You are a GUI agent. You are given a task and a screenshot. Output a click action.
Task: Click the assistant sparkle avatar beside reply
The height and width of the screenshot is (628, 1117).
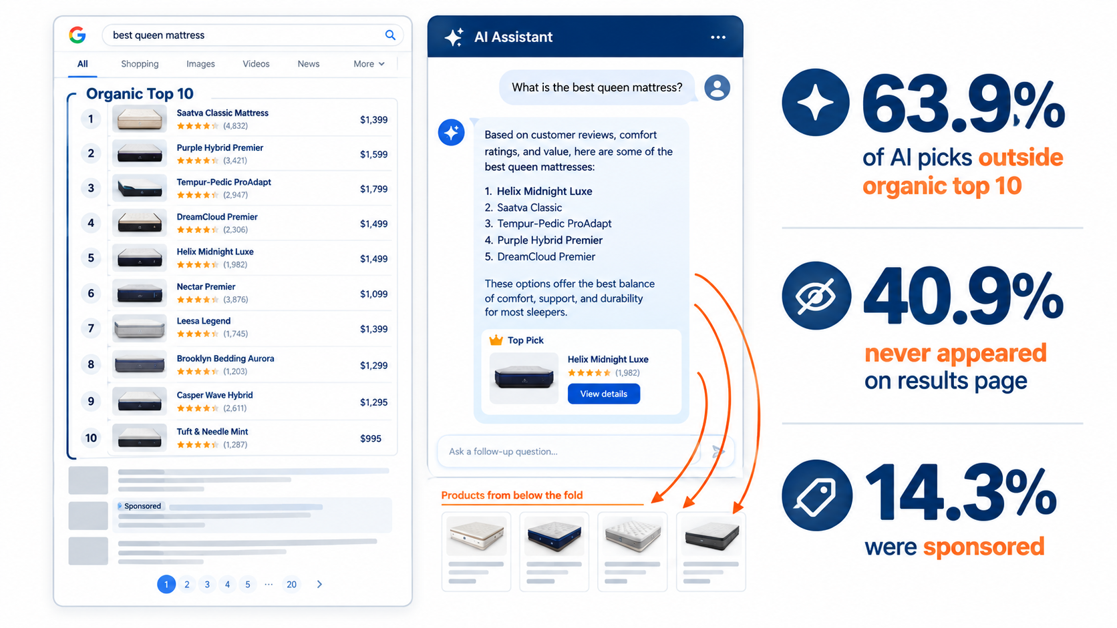point(452,132)
